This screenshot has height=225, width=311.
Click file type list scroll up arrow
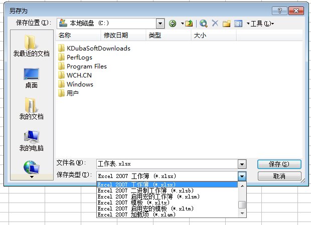242,186
